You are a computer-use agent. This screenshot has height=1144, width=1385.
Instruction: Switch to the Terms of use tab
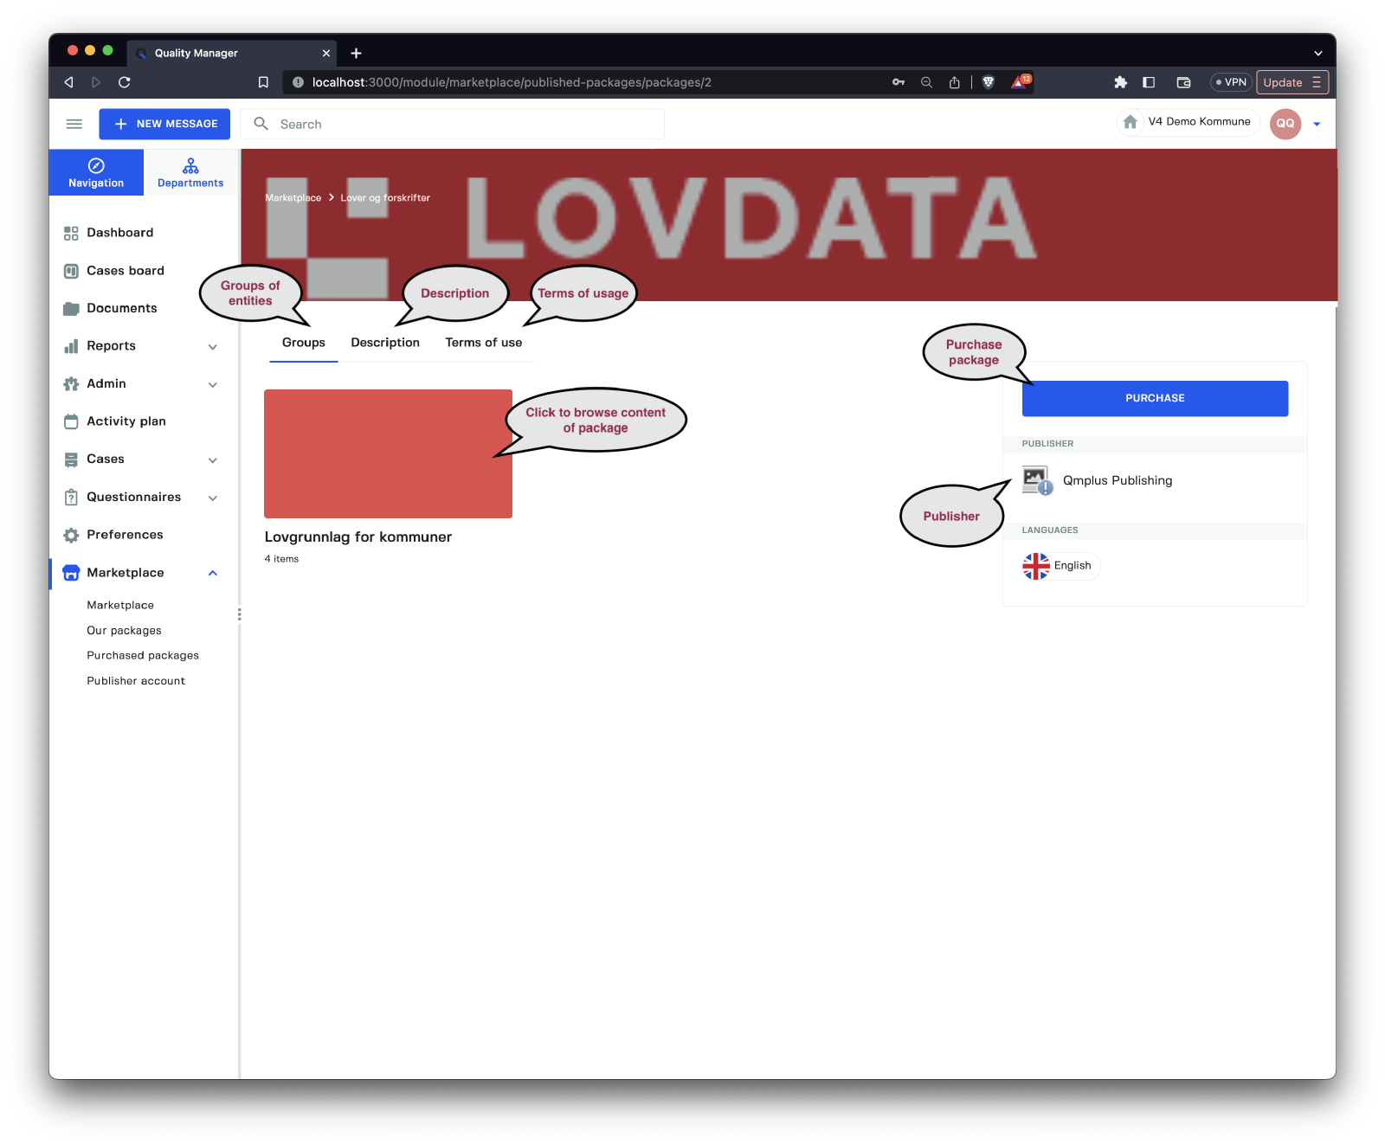click(x=483, y=343)
